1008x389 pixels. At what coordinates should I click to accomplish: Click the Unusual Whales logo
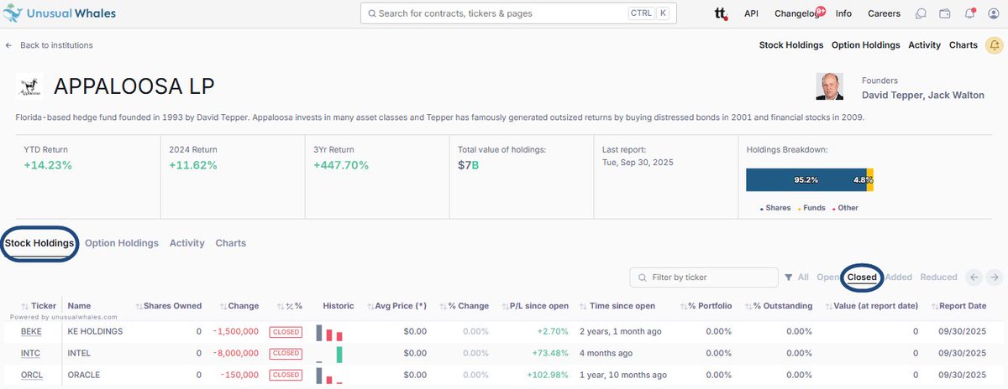pos(59,13)
